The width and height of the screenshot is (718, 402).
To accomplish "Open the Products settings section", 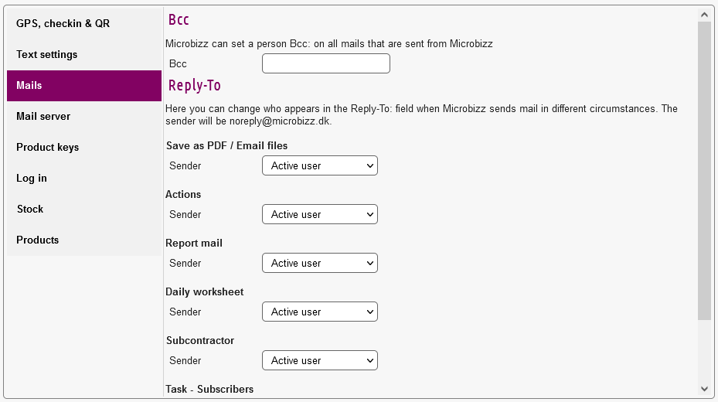I will pyautogui.click(x=38, y=240).
